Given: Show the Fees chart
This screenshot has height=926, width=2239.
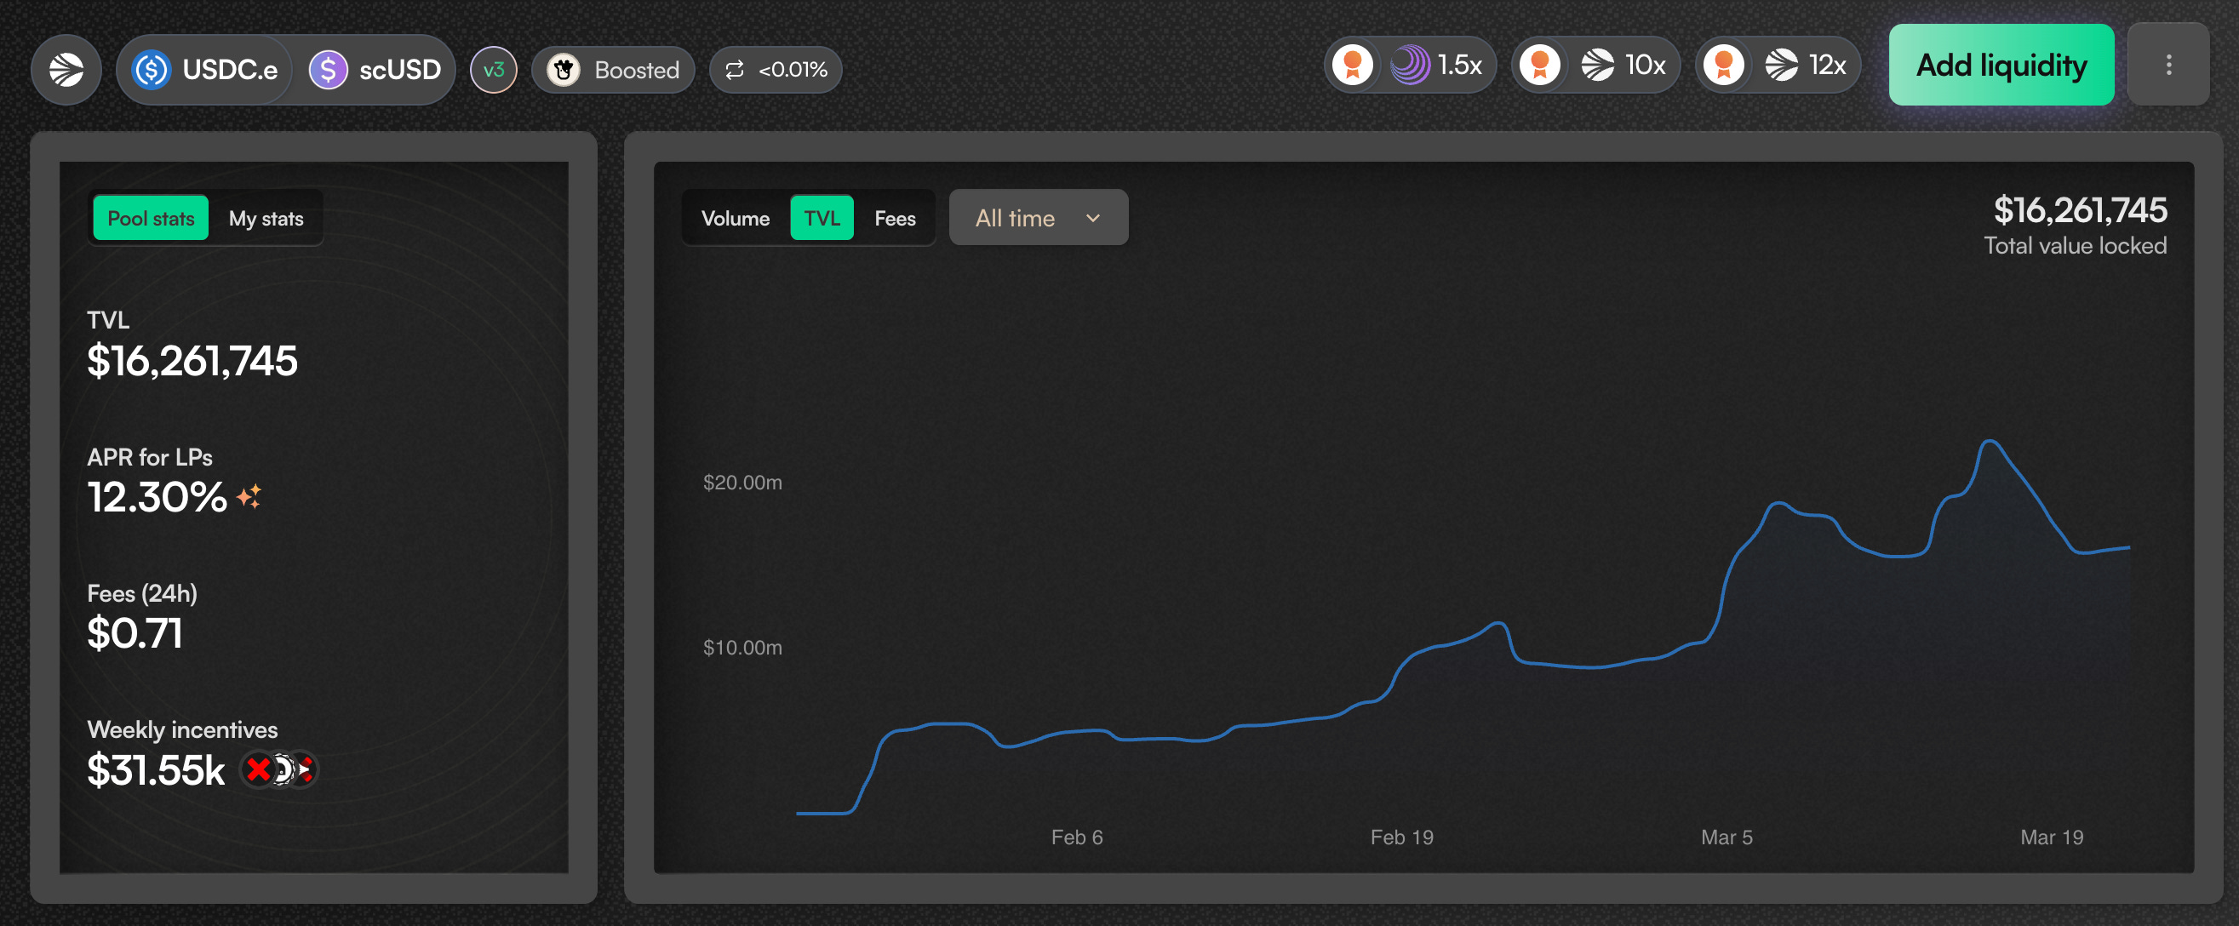Looking at the screenshot, I should [x=895, y=218].
